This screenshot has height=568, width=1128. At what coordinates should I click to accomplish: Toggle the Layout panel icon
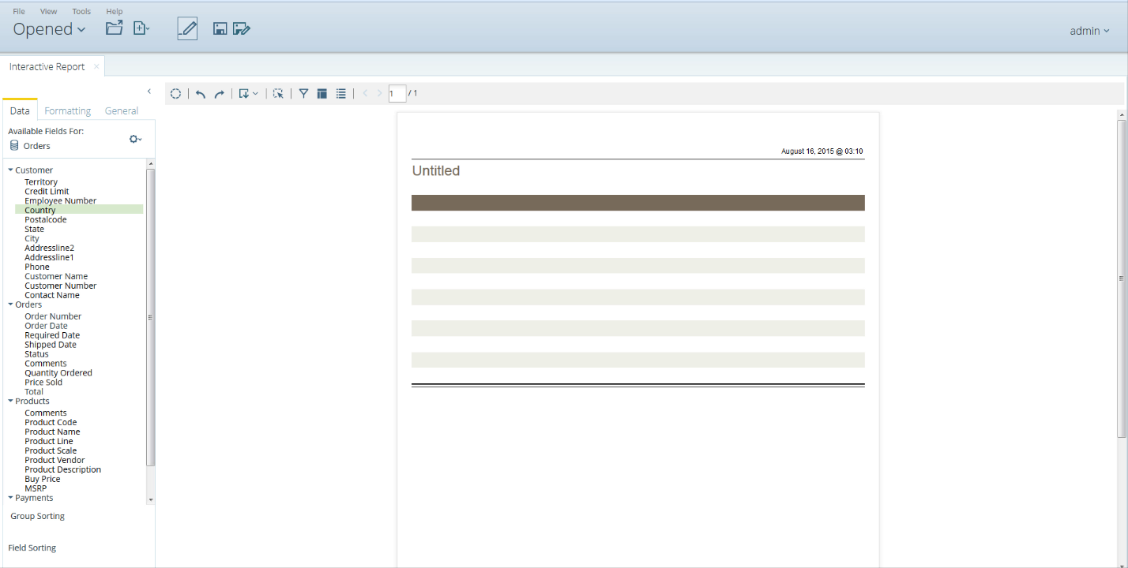322,93
